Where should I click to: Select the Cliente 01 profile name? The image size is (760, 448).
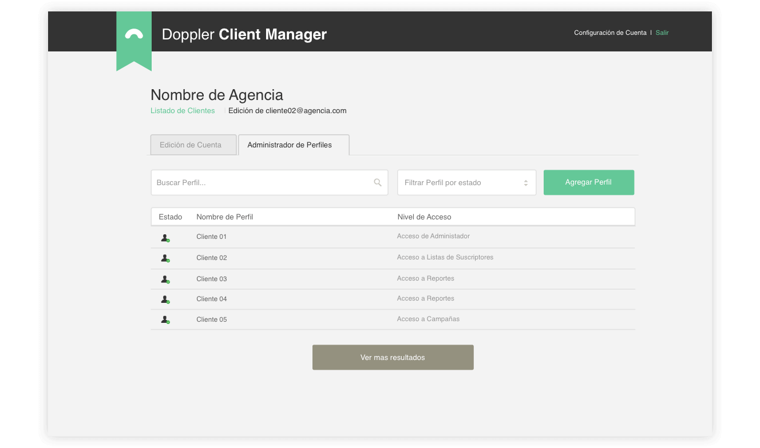pyautogui.click(x=212, y=237)
